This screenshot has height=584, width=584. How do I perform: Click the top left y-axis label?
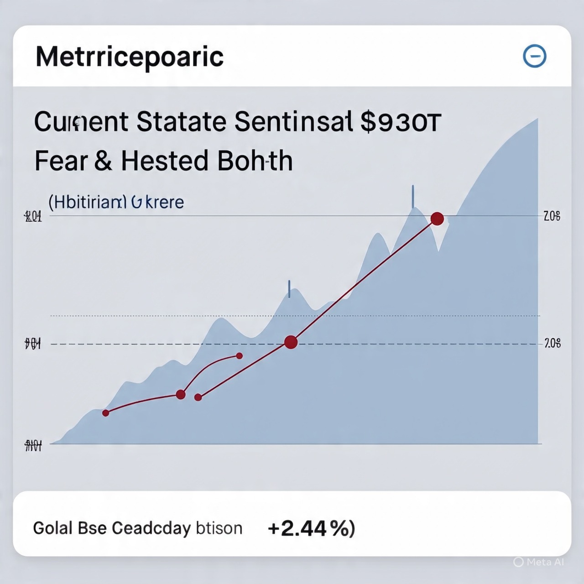tap(33, 217)
